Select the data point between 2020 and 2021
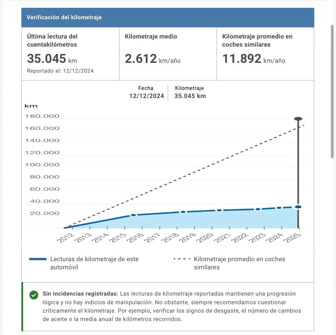336x335 pixels. tap(219, 210)
